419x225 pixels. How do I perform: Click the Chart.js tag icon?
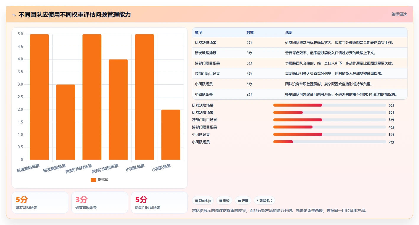tap(196, 201)
